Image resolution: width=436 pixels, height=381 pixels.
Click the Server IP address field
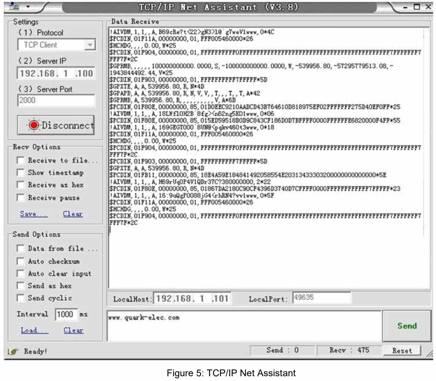(56, 73)
